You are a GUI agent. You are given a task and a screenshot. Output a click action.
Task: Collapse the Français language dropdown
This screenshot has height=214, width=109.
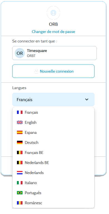(x=53, y=99)
